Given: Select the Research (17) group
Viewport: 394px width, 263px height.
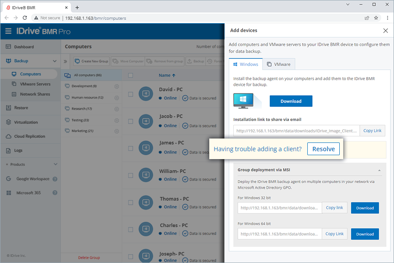Looking at the screenshot, I should (x=82, y=109).
